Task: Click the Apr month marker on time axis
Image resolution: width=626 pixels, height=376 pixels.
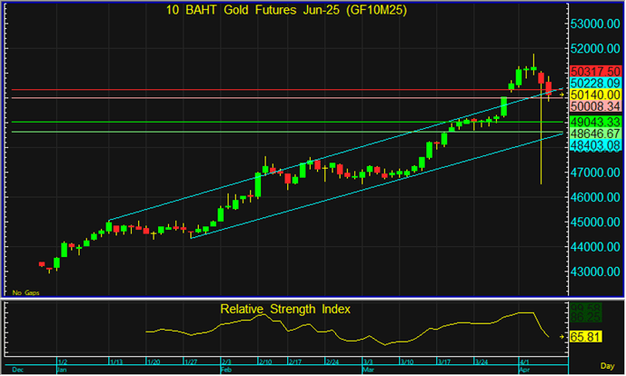Action: coord(524,370)
